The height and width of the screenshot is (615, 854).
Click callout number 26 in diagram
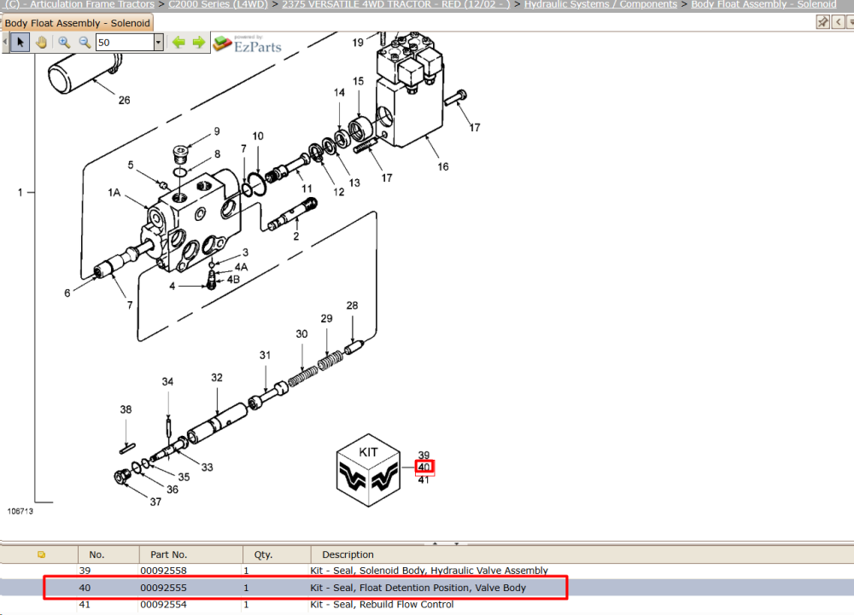click(x=124, y=100)
